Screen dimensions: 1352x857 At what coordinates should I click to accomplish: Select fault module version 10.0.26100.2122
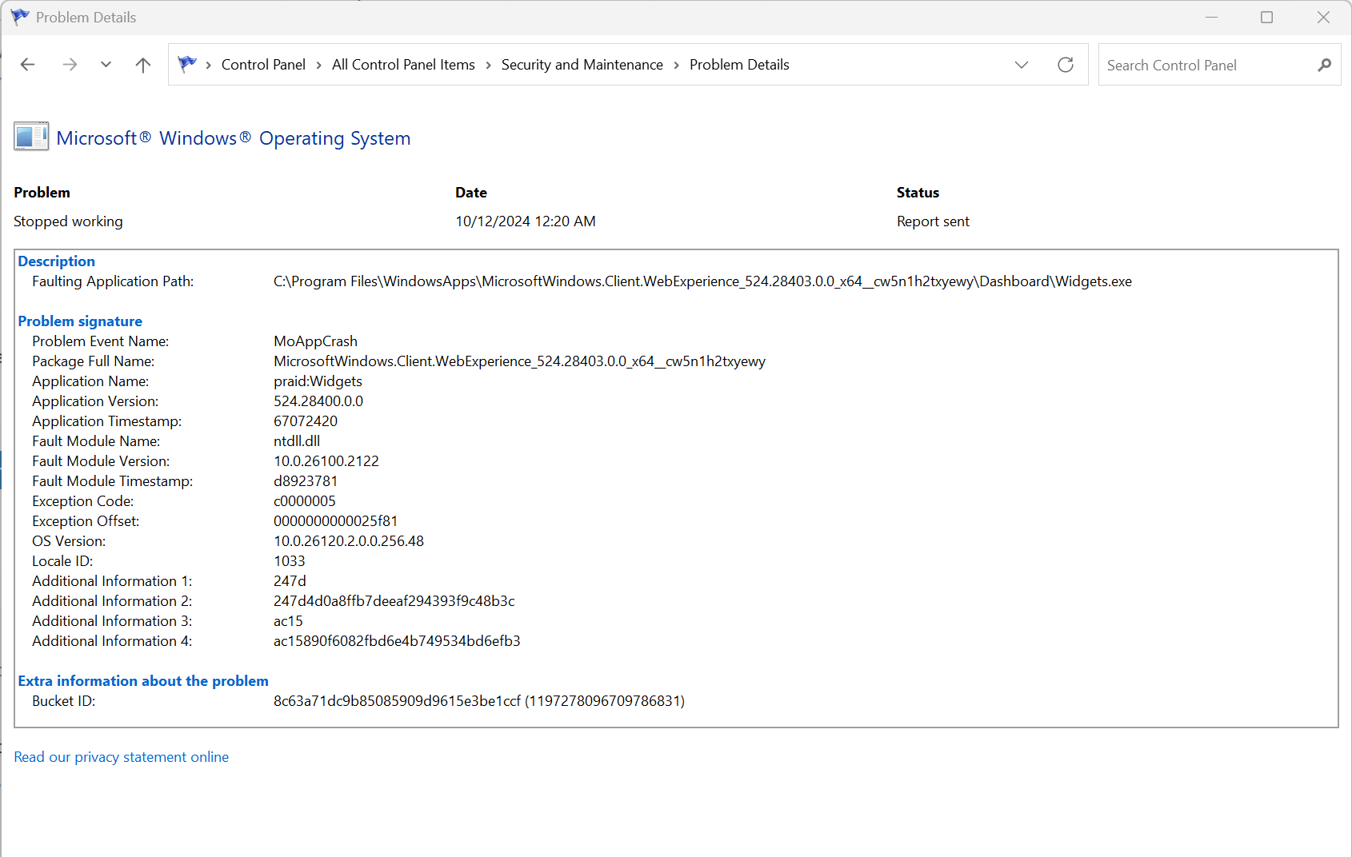click(x=326, y=461)
